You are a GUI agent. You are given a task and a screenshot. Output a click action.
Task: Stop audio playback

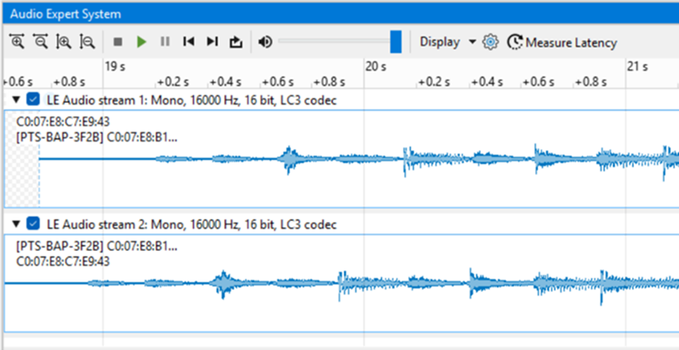[x=117, y=42]
